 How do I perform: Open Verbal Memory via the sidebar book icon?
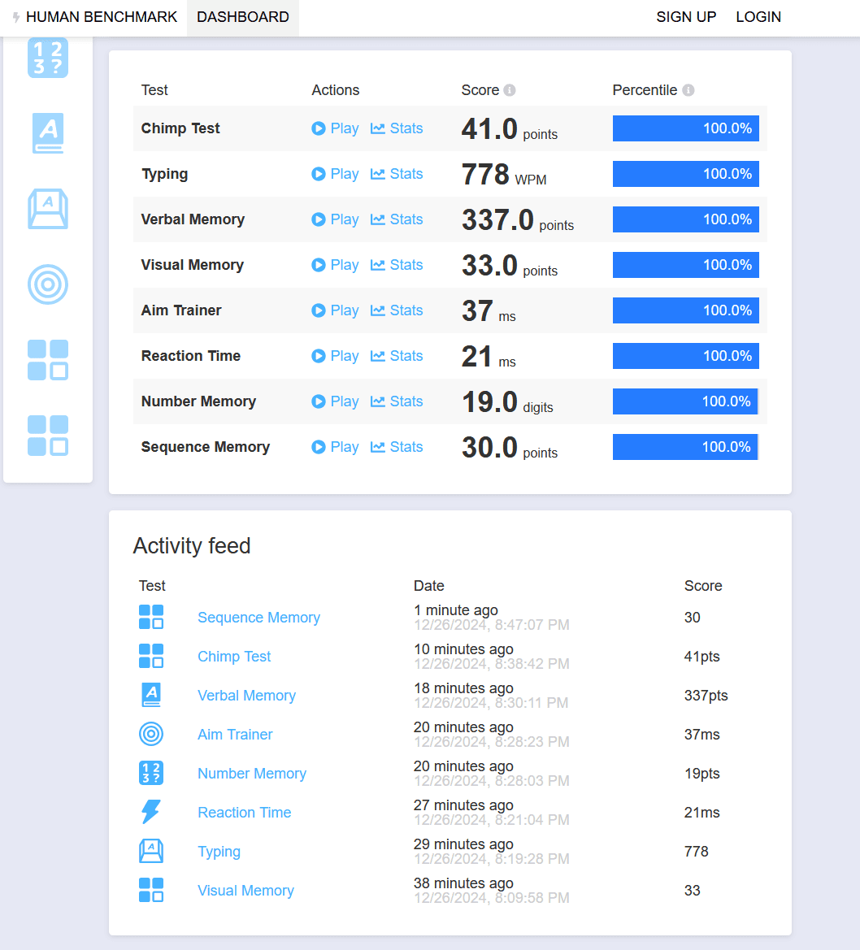click(x=47, y=133)
